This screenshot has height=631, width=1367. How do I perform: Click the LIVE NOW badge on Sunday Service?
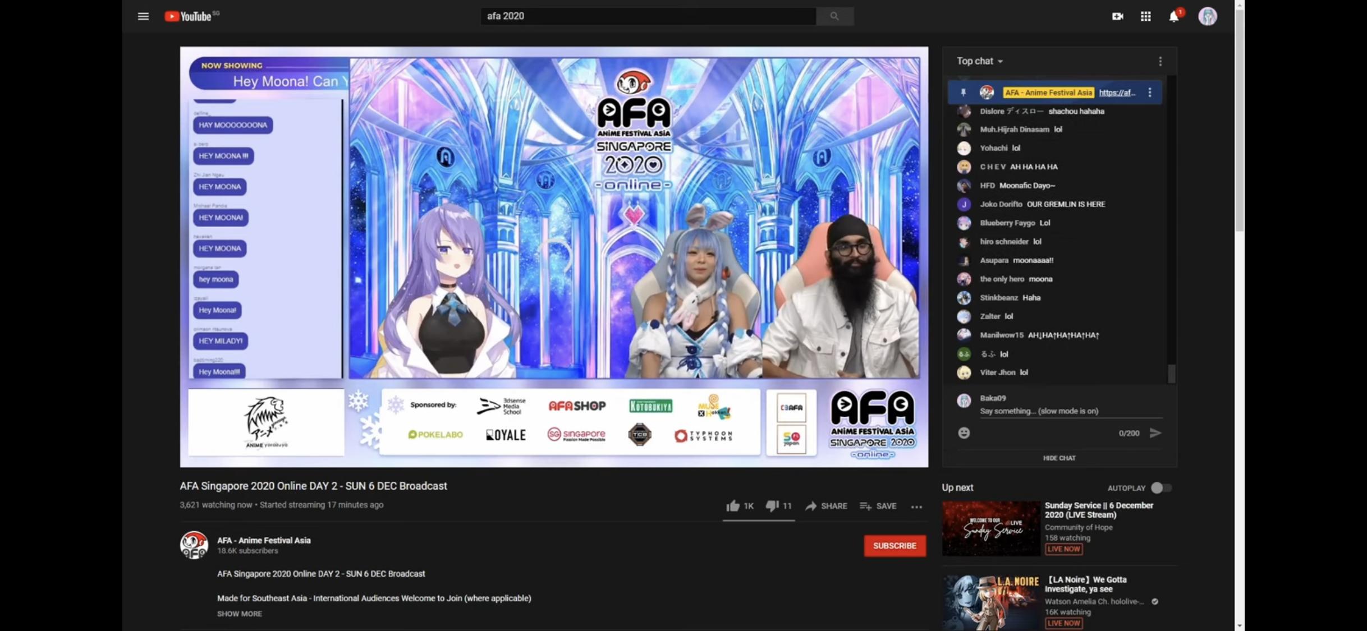1063,549
